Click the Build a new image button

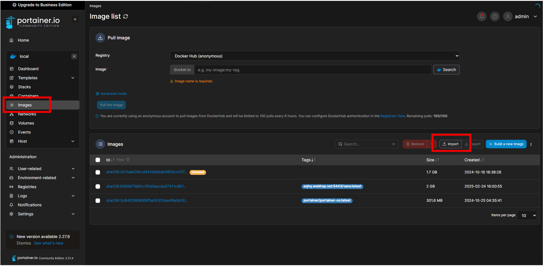coord(506,144)
